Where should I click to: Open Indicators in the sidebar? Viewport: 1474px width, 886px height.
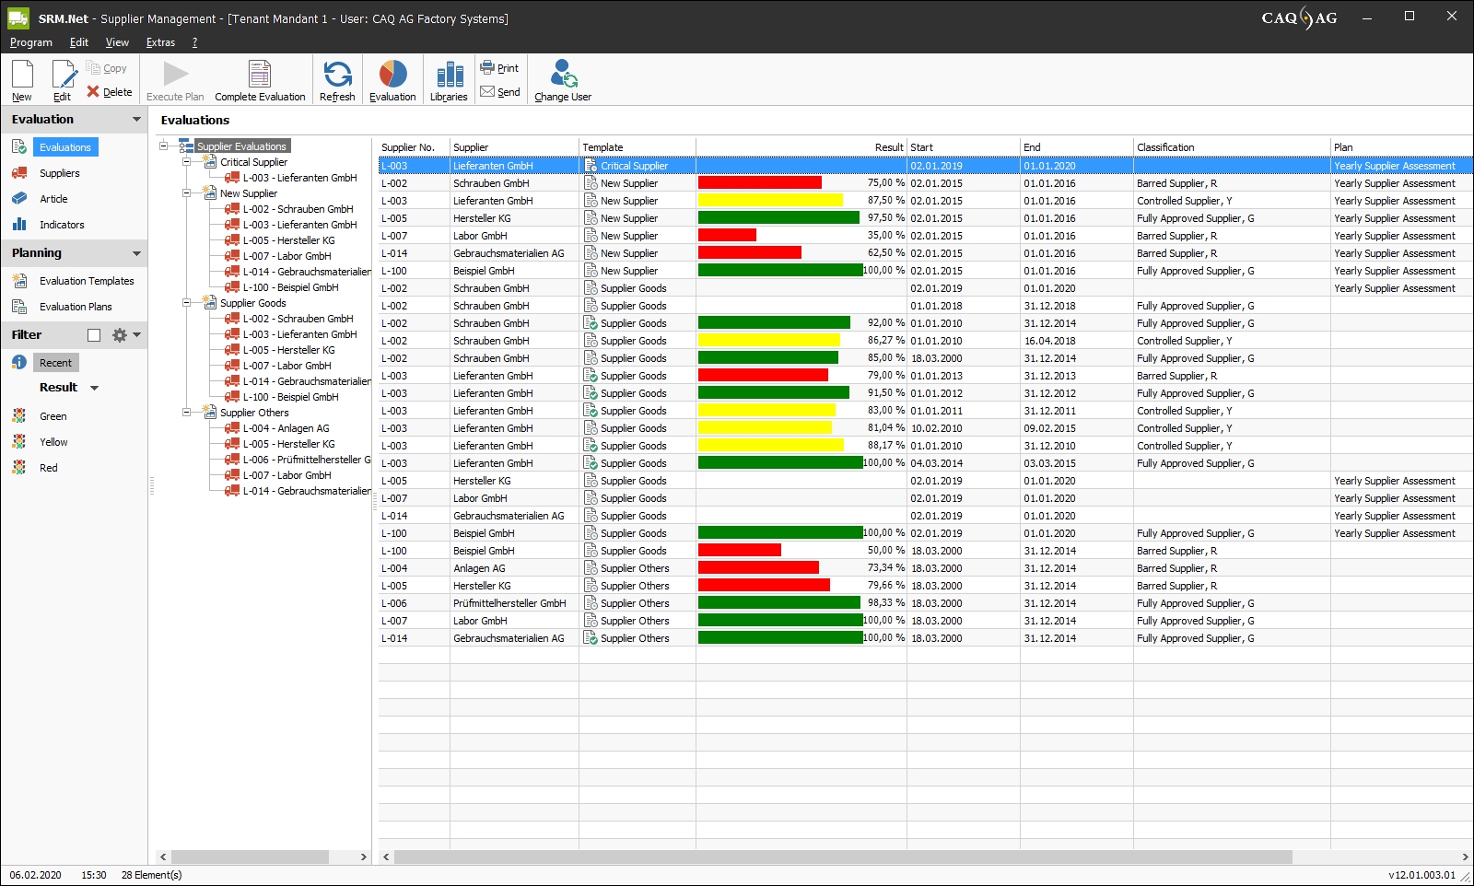tap(62, 225)
